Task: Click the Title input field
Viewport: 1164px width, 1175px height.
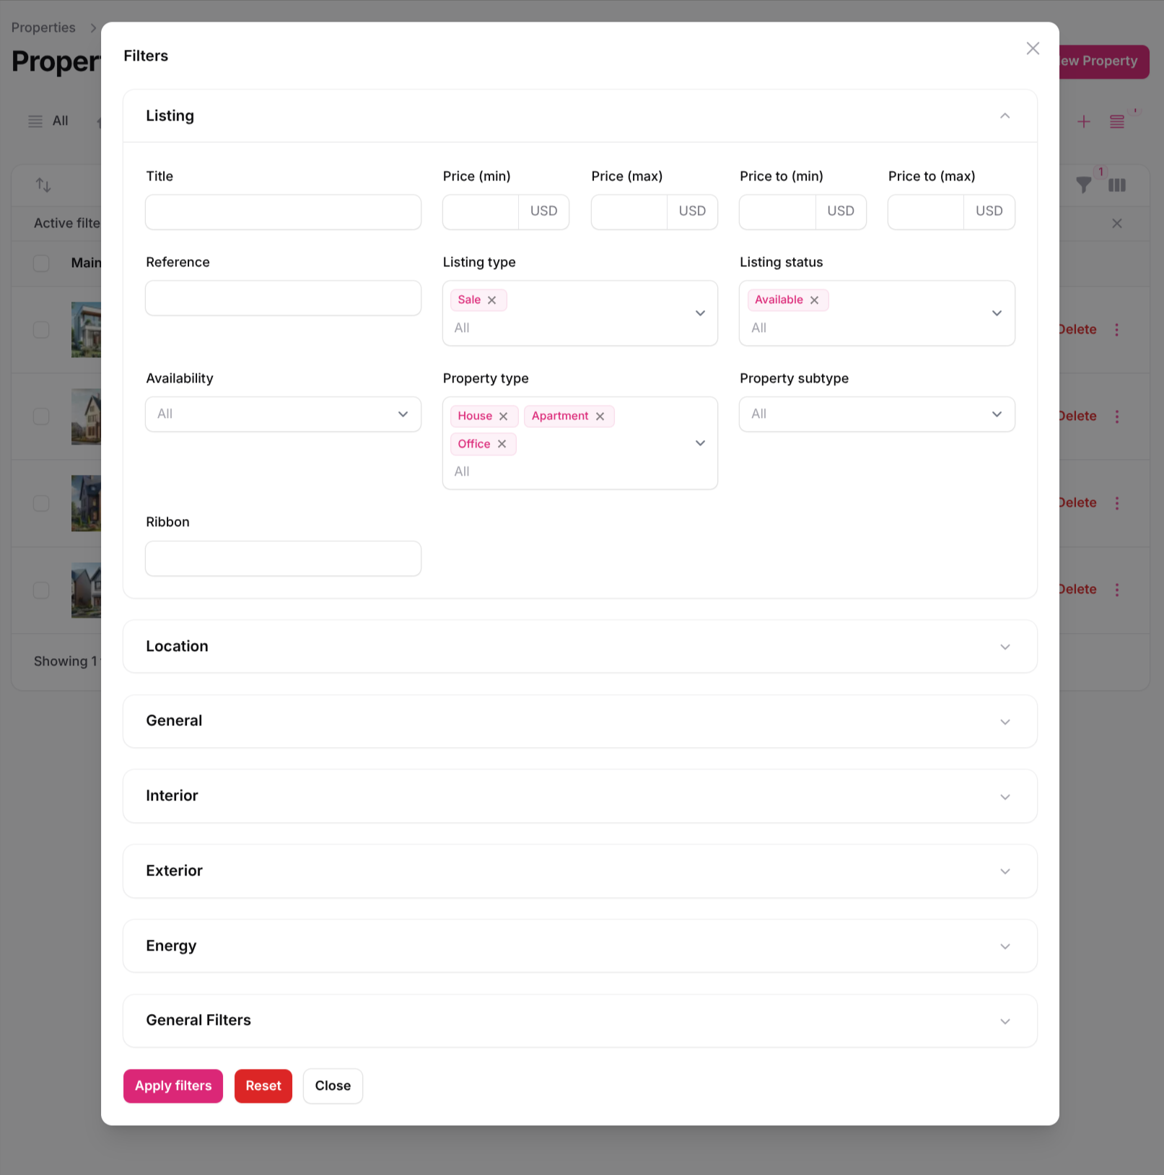Action: (x=283, y=212)
